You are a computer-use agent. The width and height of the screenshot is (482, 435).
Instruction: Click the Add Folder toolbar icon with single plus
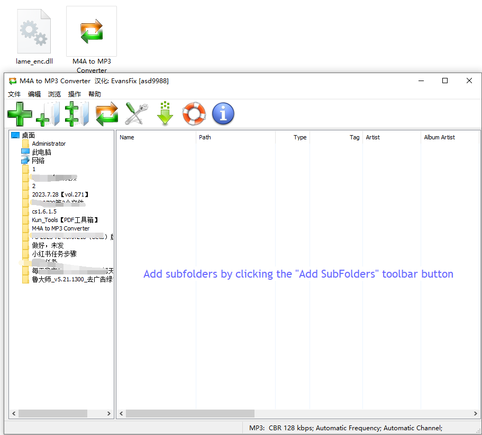48,114
